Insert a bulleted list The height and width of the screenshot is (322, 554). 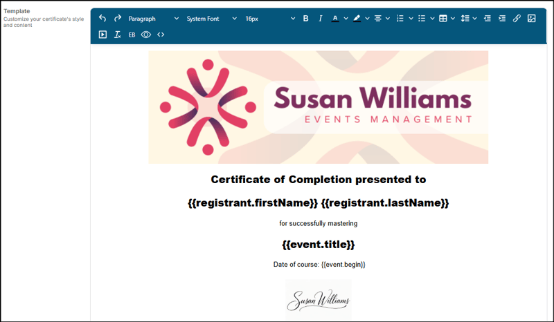(422, 19)
